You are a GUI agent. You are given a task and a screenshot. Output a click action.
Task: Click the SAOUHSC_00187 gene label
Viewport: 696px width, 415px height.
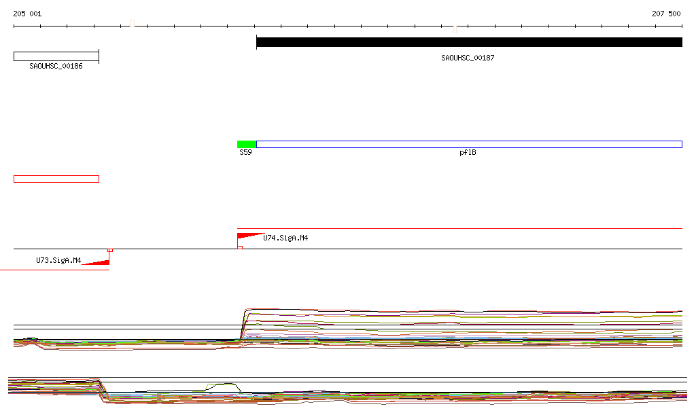pos(468,58)
